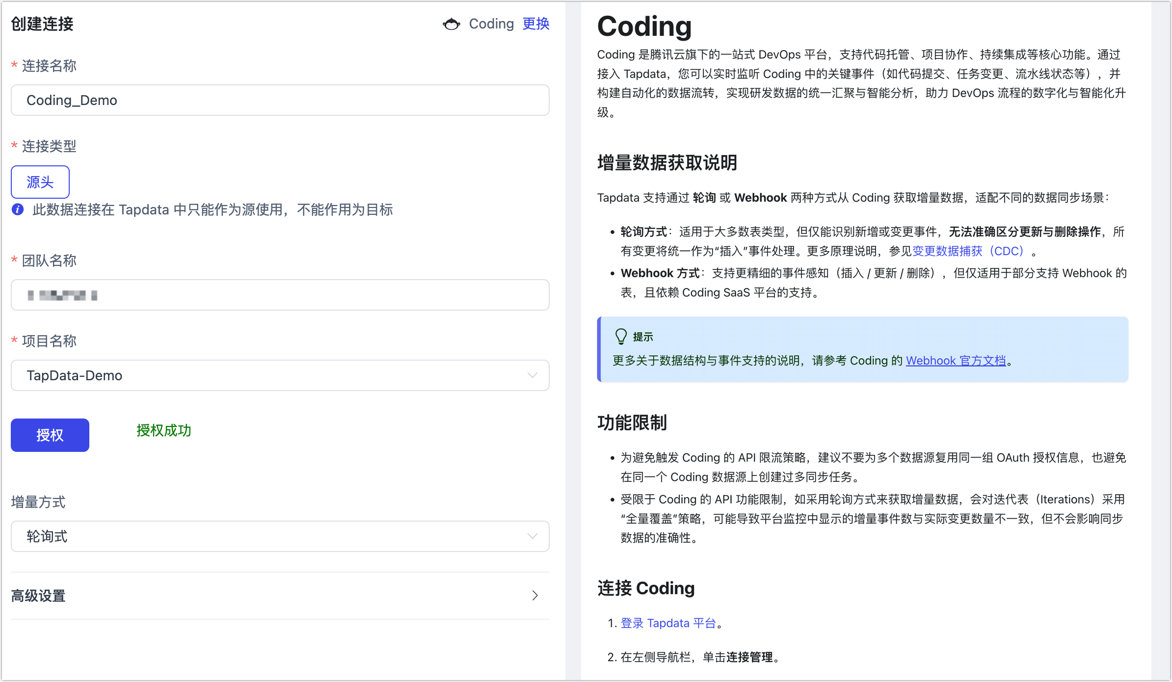Click the info icon beside the source-only notice

[x=17, y=210]
